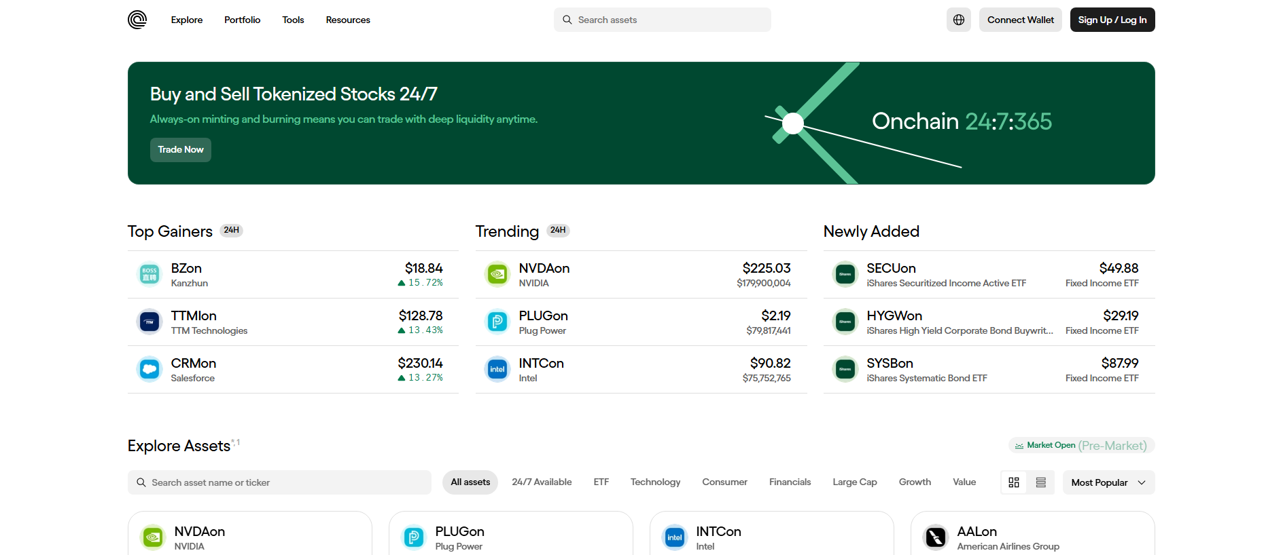Switch to list view layout
The width and height of the screenshot is (1283, 555).
point(1040,482)
